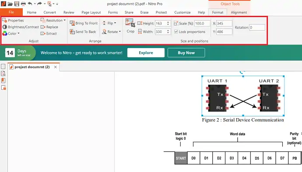The image size is (302, 172).
Task: Open Brightness/Contrast adjustment
Action: (21, 27)
